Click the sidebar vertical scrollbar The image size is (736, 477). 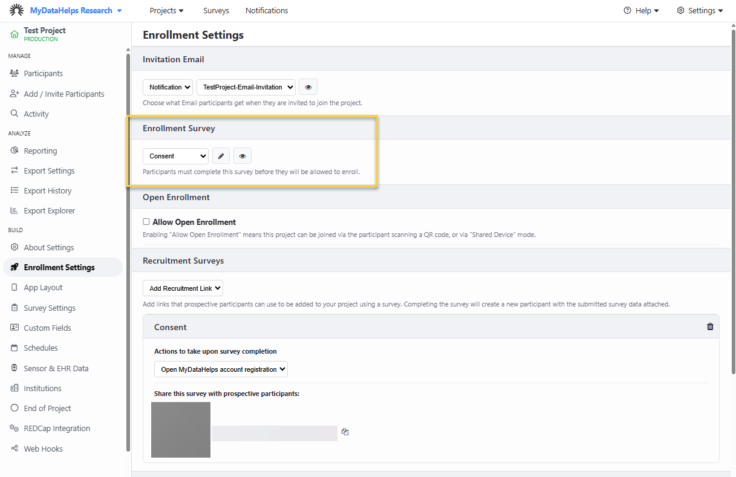pos(128,242)
